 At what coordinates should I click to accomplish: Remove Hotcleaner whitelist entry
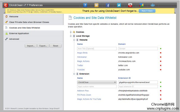pos(161,57)
